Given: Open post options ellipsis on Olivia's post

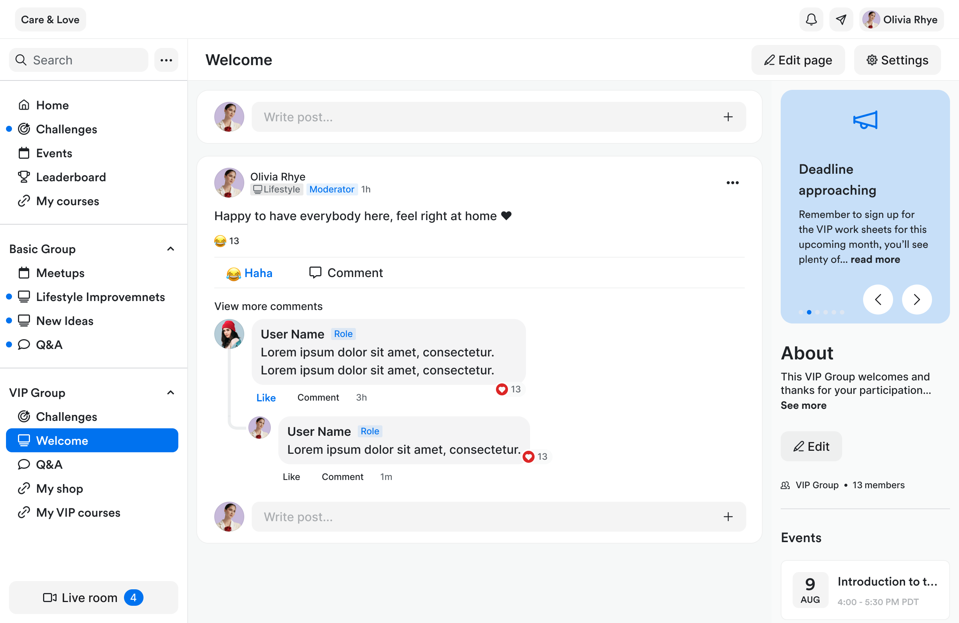Looking at the screenshot, I should pyautogui.click(x=732, y=183).
